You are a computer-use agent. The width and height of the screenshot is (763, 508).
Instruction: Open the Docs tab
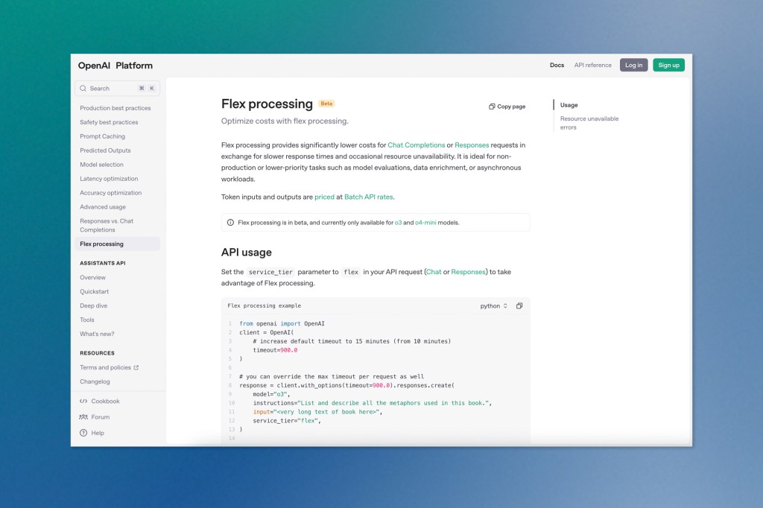[x=557, y=66]
